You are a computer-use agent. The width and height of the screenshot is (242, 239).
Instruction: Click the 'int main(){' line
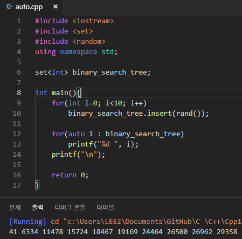tap(58, 93)
